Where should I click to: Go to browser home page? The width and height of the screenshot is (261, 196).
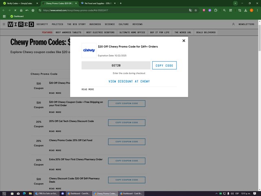click(21, 10)
